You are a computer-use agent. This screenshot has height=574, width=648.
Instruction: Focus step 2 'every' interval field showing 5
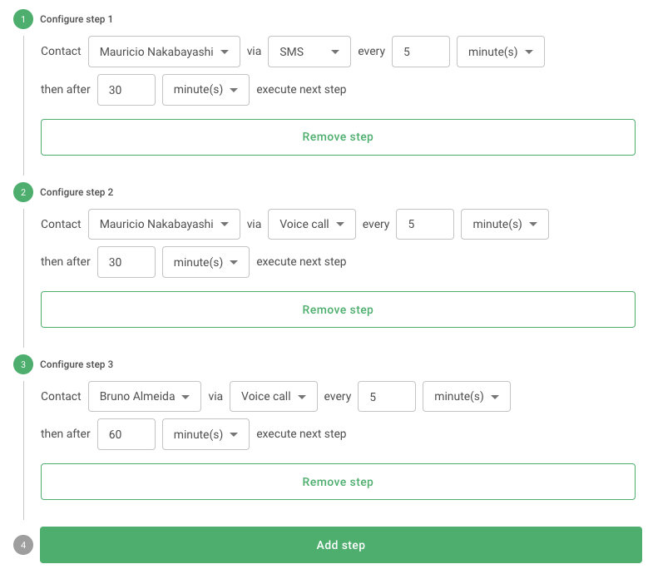pos(425,224)
